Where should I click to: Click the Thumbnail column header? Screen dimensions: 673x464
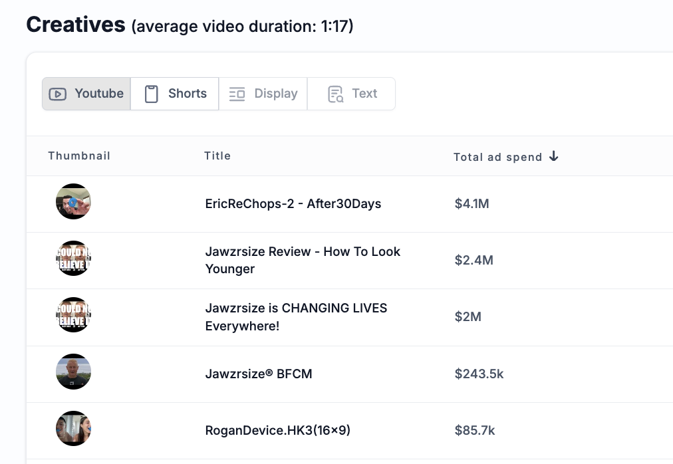[x=79, y=156]
